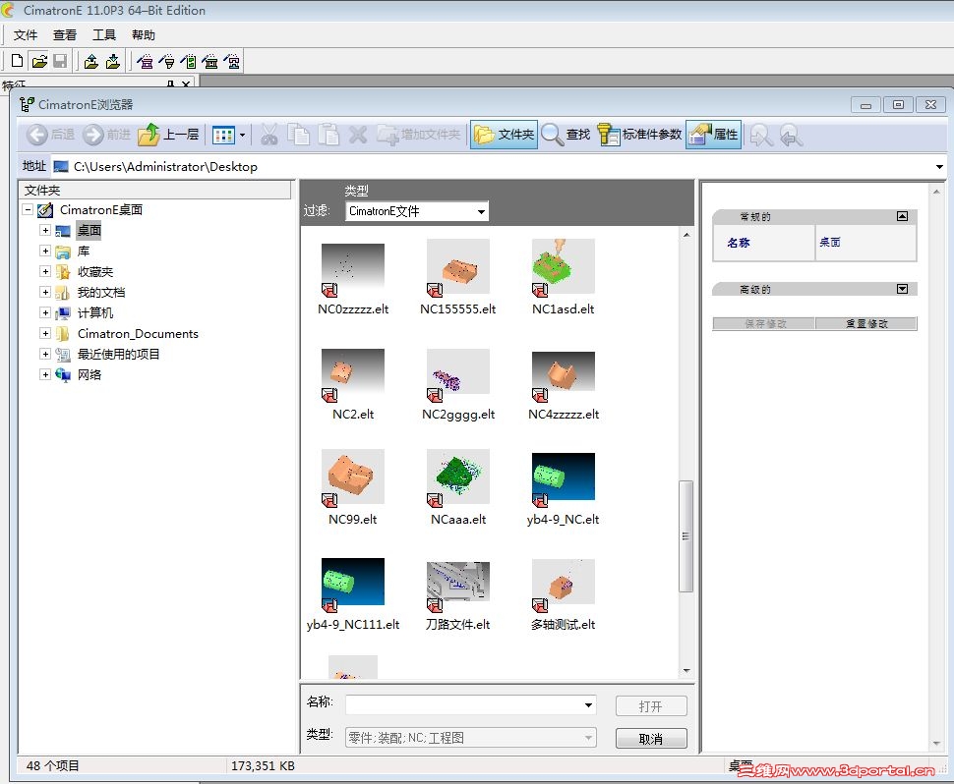Click the Cut scissors icon
This screenshot has height=784, width=954.
pos(268,135)
